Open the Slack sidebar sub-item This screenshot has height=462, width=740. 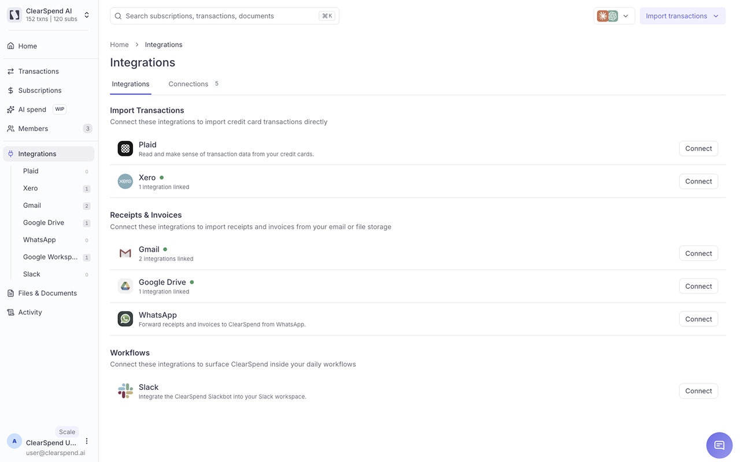click(55, 274)
